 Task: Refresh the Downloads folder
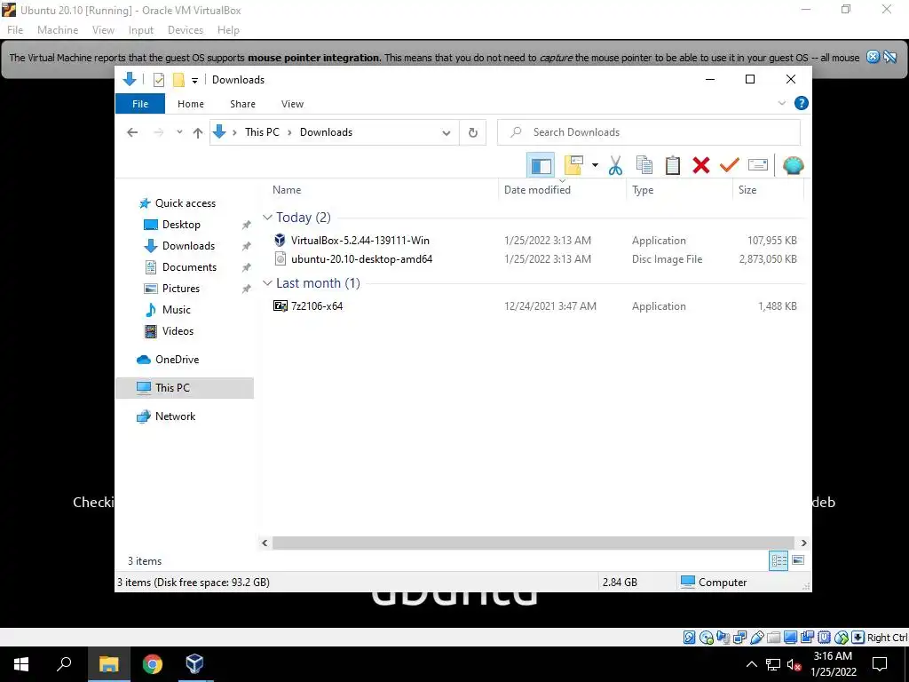pyautogui.click(x=473, y=133)
